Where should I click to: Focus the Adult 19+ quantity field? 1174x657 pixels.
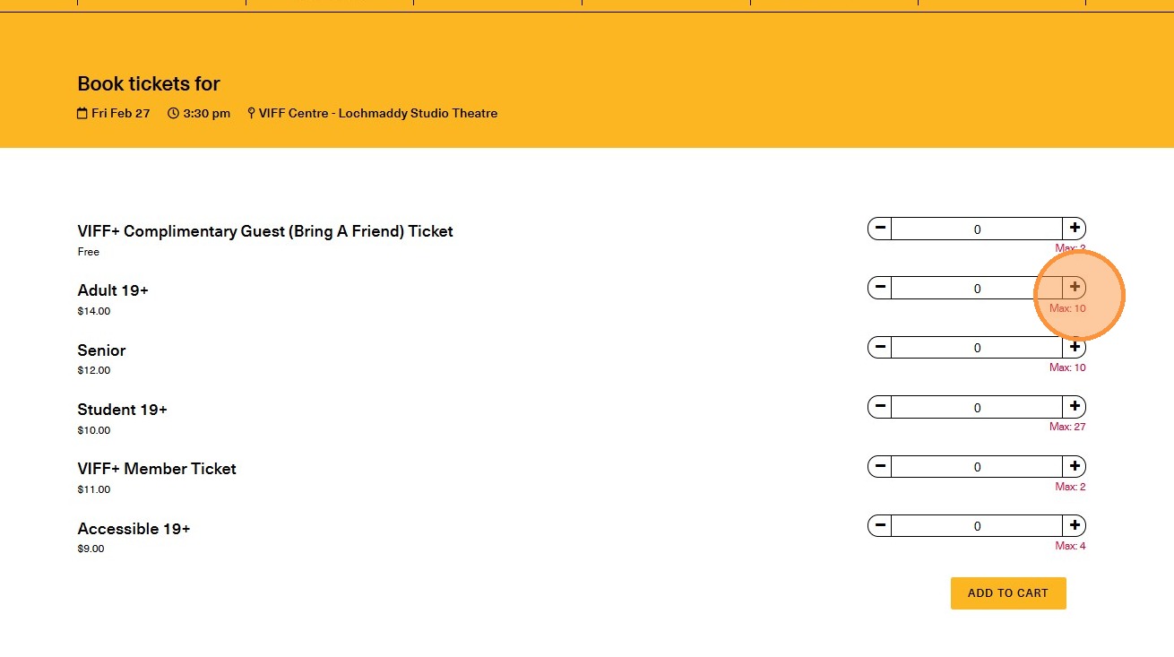(977, 288)
